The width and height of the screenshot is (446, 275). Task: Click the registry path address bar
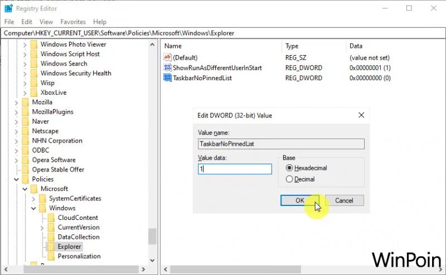[x=223, y=33]
